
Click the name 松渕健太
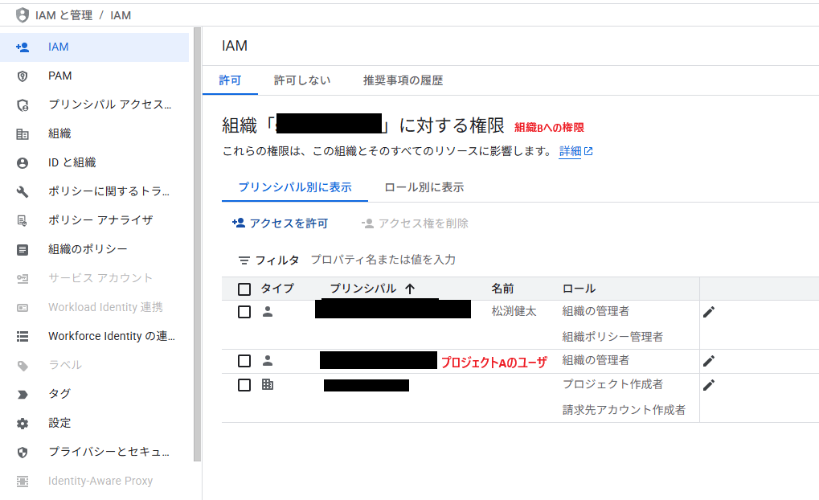point(514,311)
